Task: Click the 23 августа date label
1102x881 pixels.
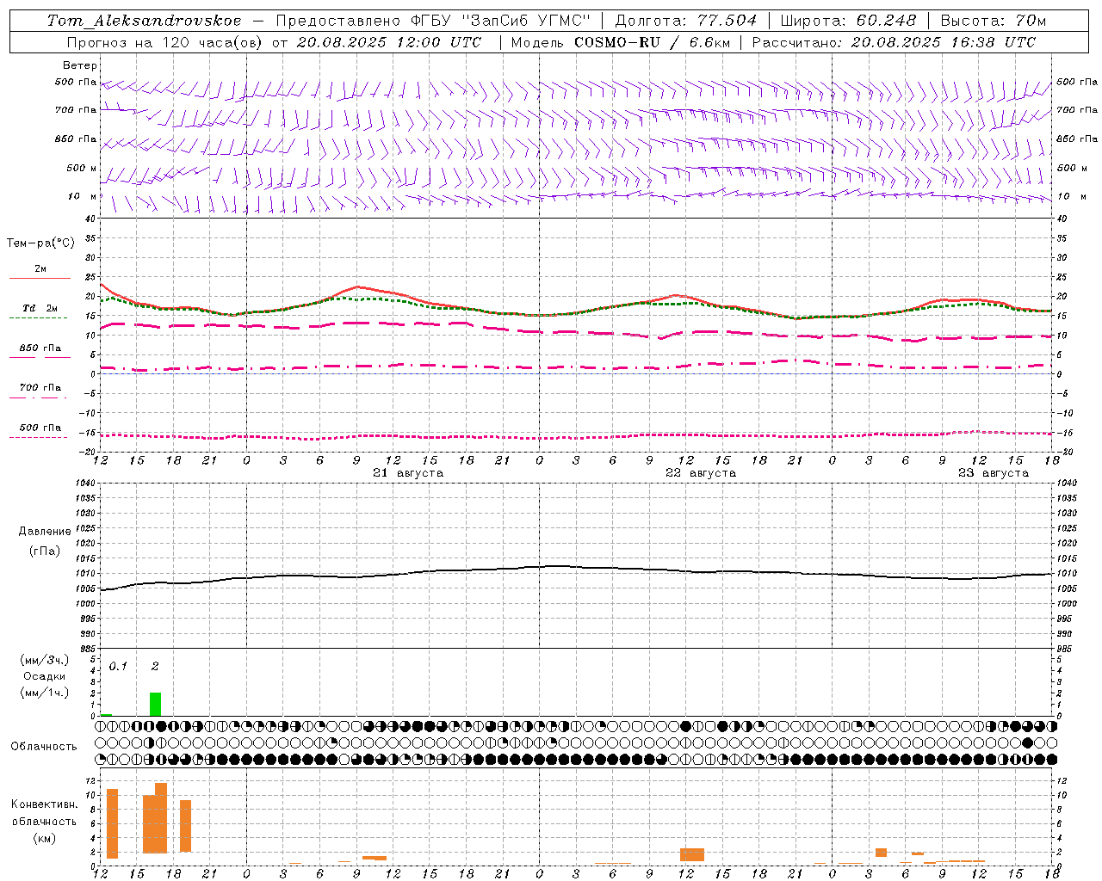Action: click(x=993, y=473)
